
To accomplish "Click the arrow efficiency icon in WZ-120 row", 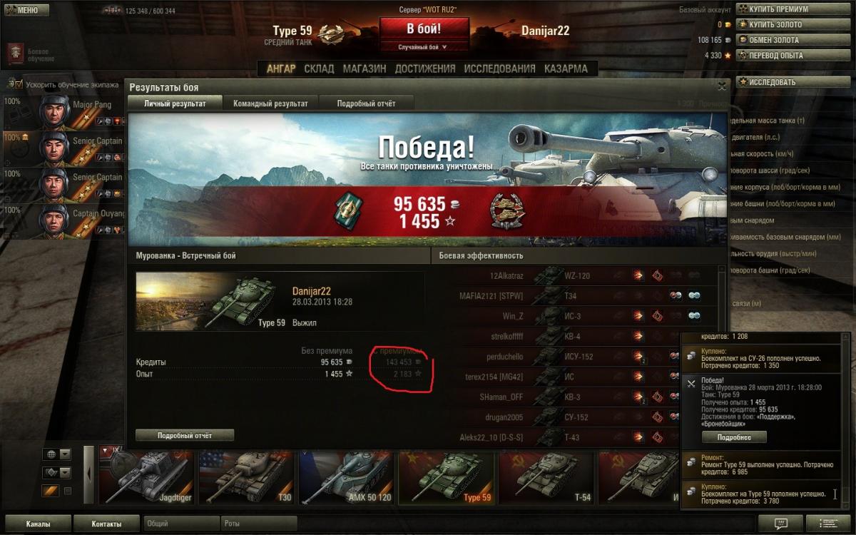I will click(638, 275).
